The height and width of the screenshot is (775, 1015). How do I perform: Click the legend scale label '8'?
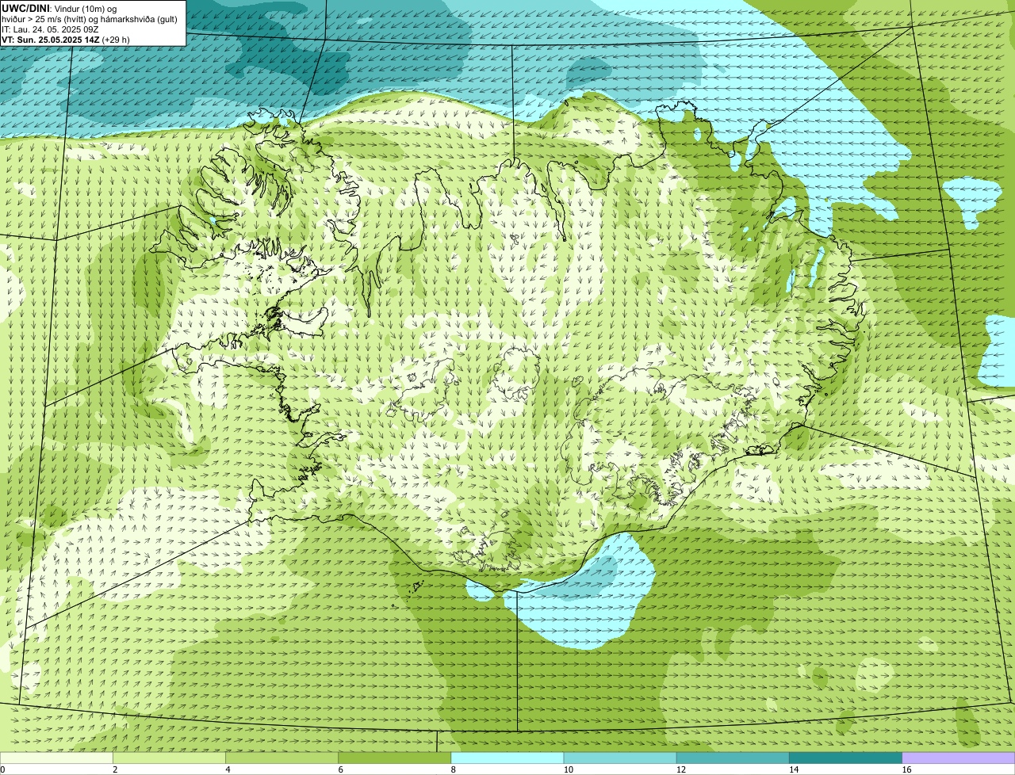coord(454,769)
